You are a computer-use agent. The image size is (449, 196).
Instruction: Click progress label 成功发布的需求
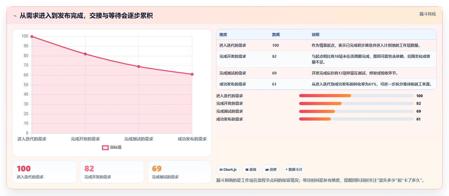tap(229, 119)
